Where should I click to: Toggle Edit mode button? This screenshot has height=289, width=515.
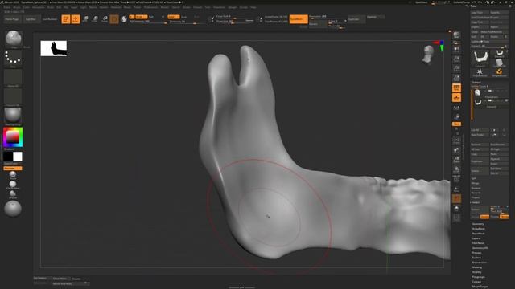click(x=66, y=19)
